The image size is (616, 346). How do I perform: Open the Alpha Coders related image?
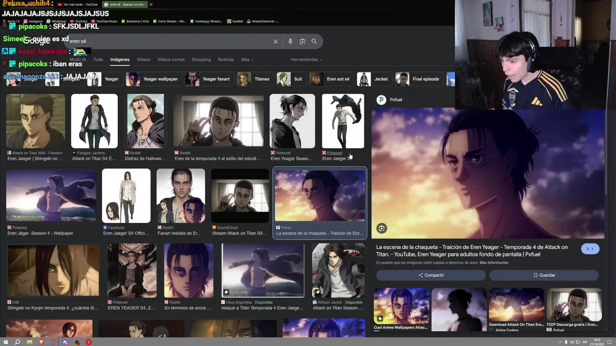(x=516, y=306)
